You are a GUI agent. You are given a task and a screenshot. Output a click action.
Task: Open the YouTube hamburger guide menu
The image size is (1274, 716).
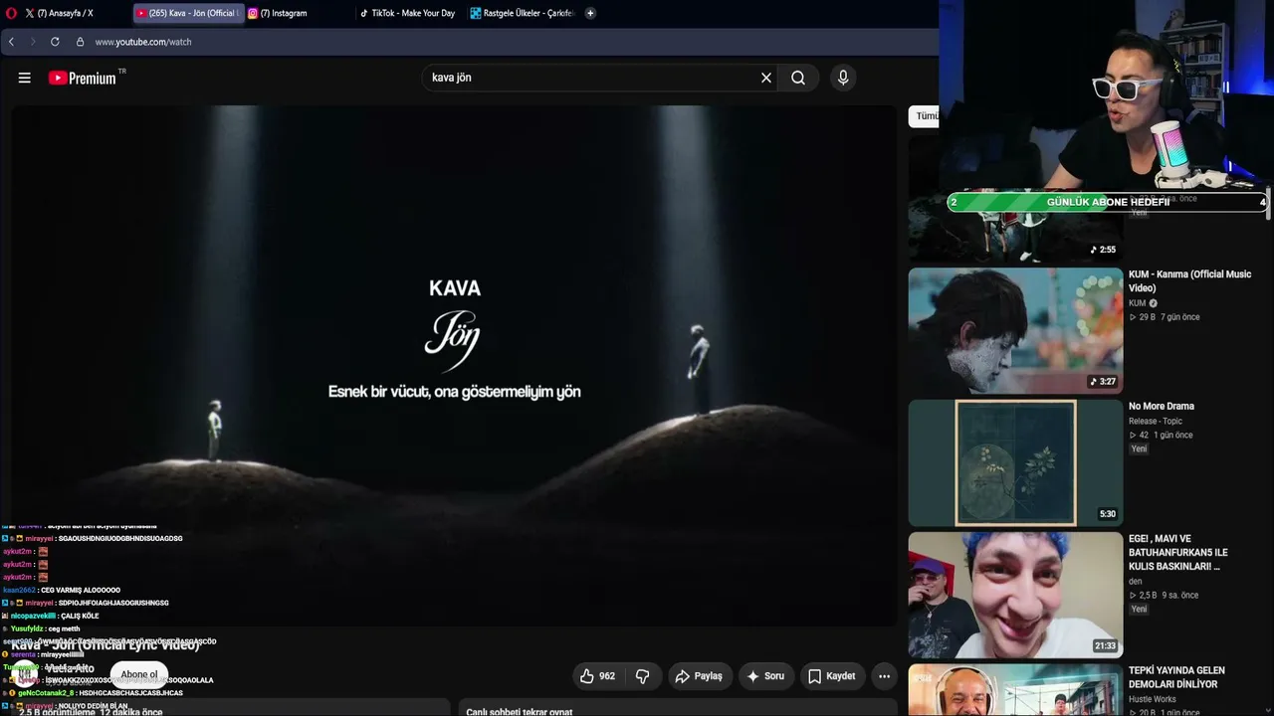[x=25, y=78]
